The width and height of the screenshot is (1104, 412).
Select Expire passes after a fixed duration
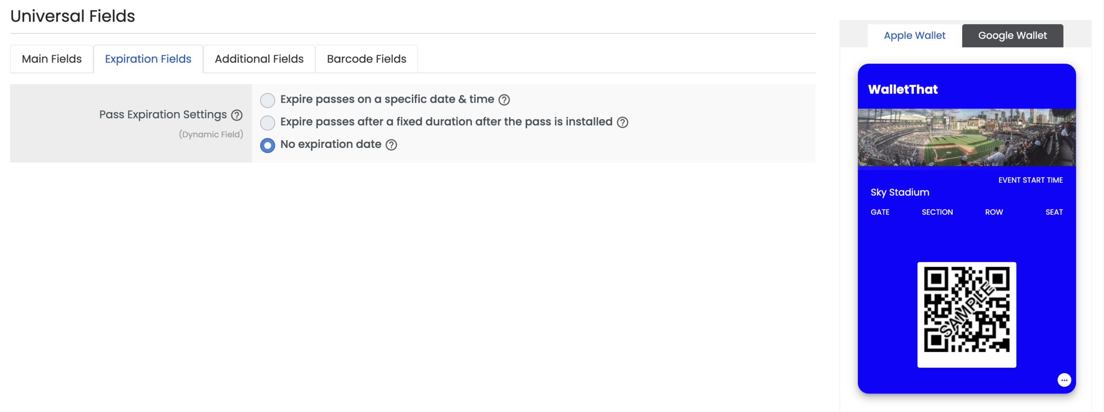tap(267, 122)
